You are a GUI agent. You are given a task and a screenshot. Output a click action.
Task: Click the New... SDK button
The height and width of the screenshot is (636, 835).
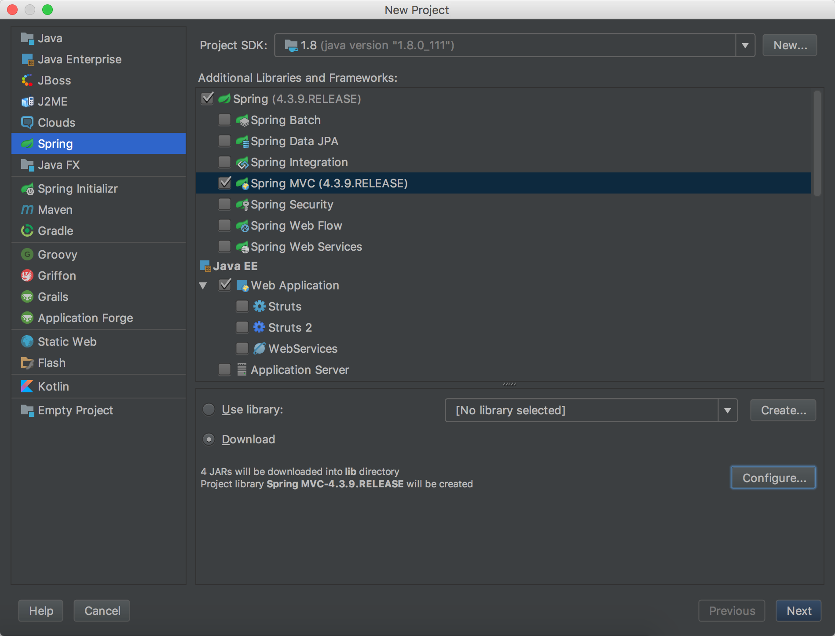[790, 45]
